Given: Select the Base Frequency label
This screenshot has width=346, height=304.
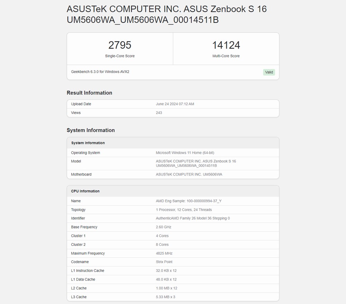Looking at the screenshot, I should coord(84,227).
